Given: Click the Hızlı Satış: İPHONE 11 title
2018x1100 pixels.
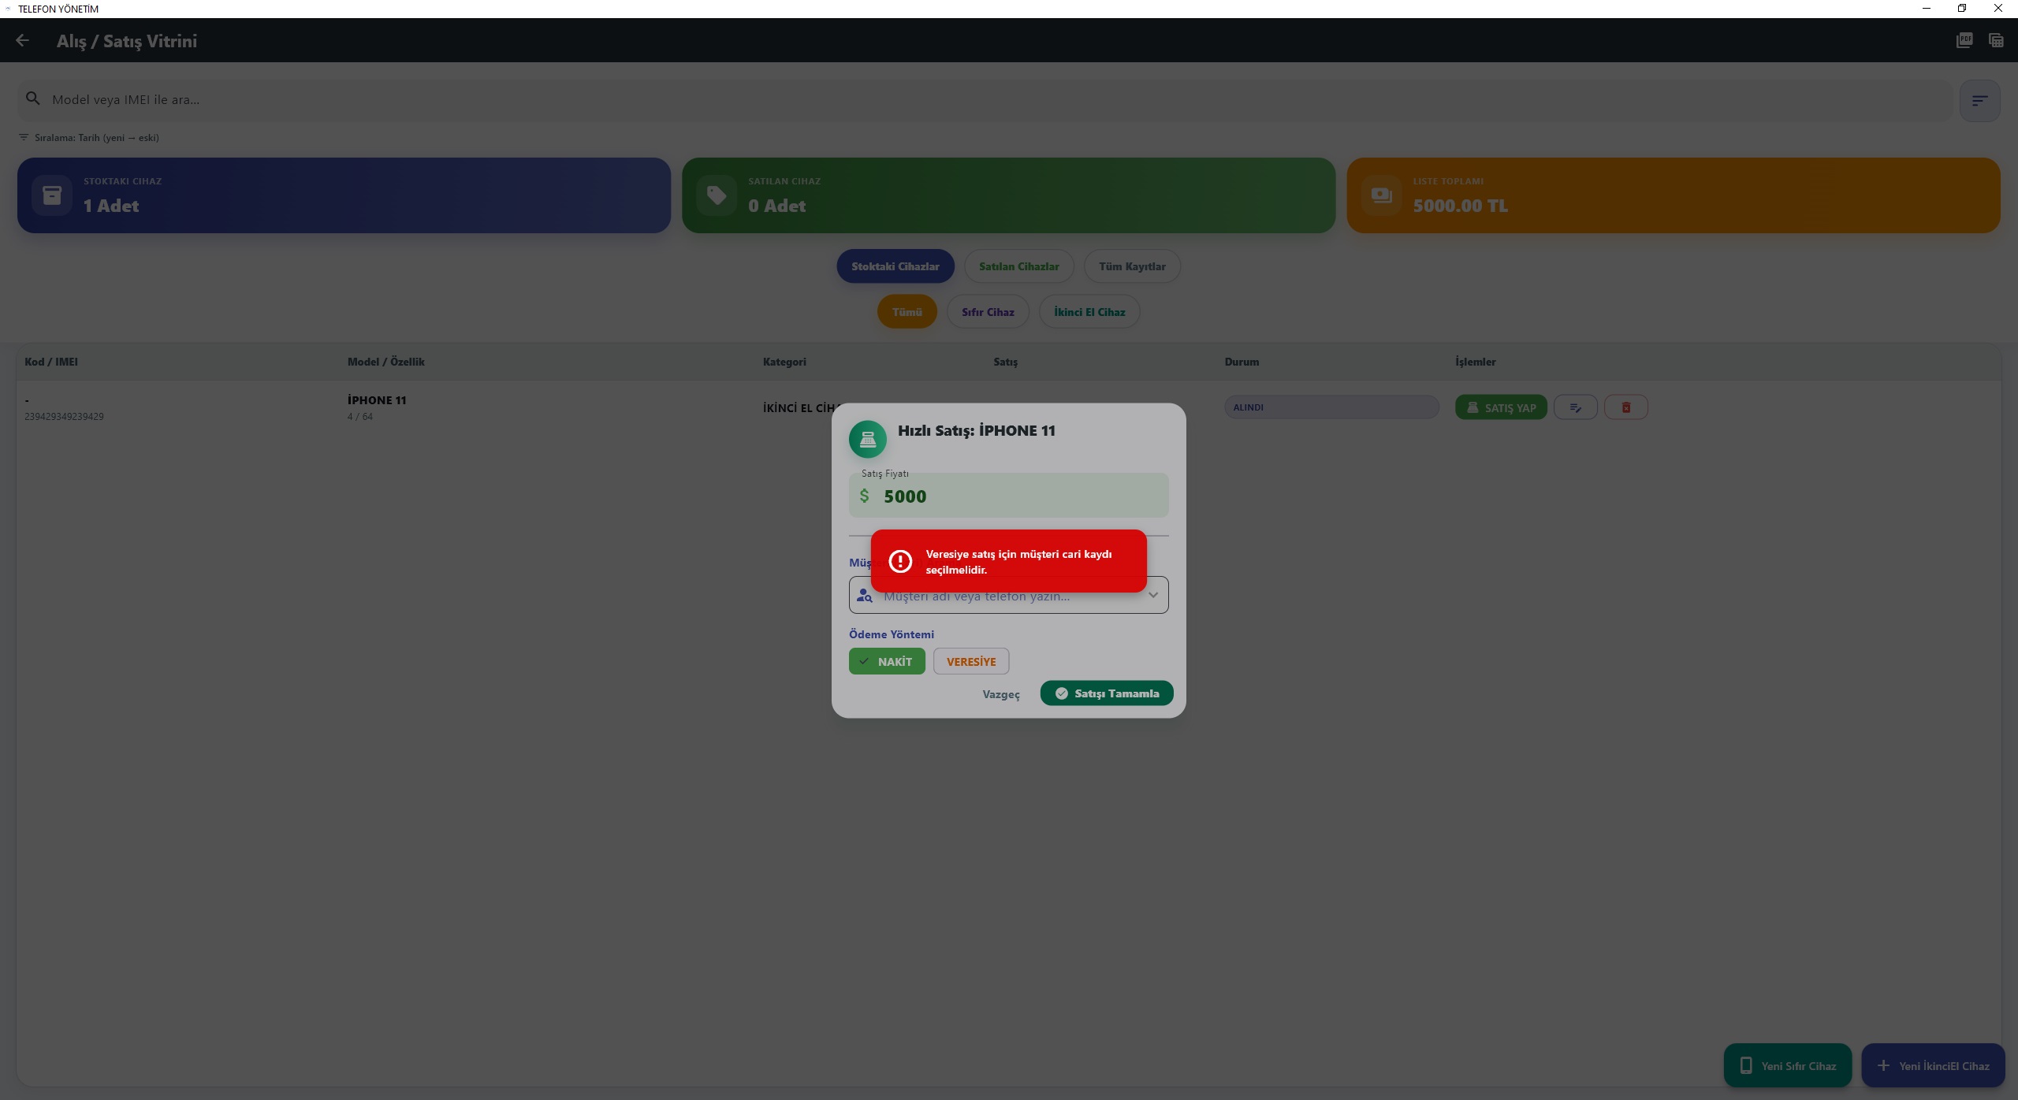Looking at the screenshot, I should [x=977, y=430].
